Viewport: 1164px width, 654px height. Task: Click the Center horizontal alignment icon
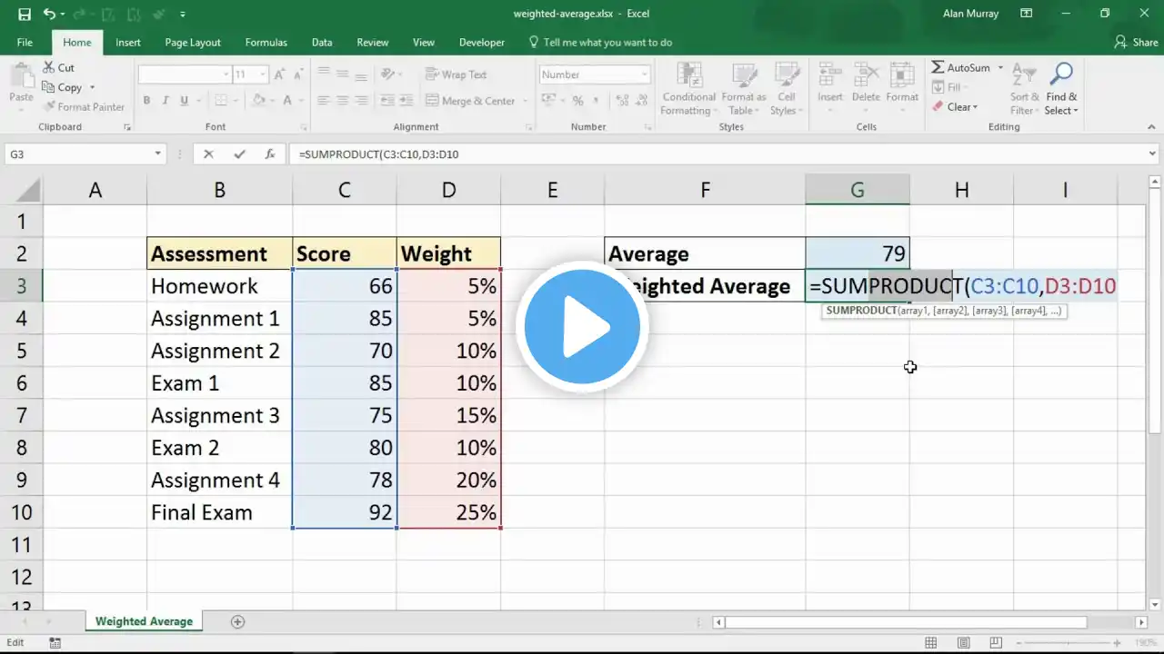pyautogui.click(x=343, y=101)
